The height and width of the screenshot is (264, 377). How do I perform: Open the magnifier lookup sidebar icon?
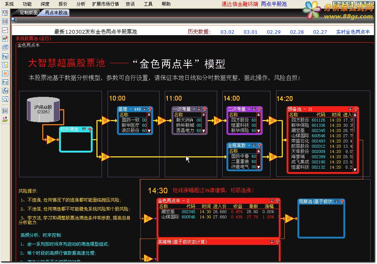(5, 99)
